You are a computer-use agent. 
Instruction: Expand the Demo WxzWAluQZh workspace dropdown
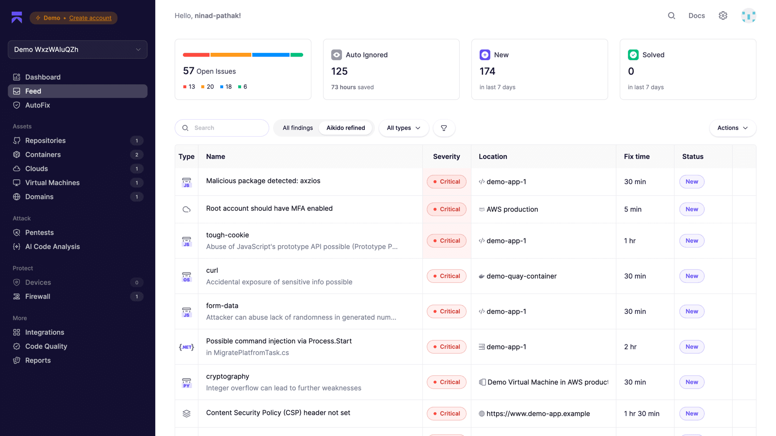click(x=78, y=49)
